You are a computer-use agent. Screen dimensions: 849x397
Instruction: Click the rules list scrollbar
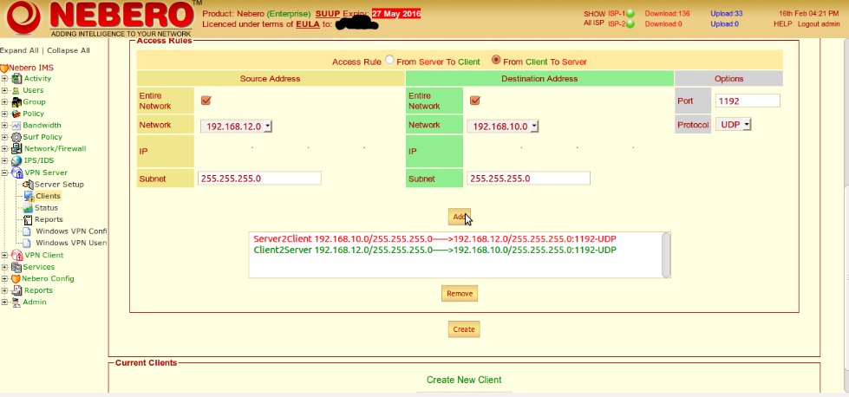666,256
